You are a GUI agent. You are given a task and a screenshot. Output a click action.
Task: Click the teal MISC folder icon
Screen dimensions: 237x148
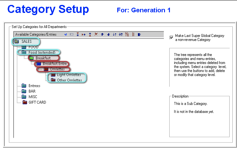point(24,97)
